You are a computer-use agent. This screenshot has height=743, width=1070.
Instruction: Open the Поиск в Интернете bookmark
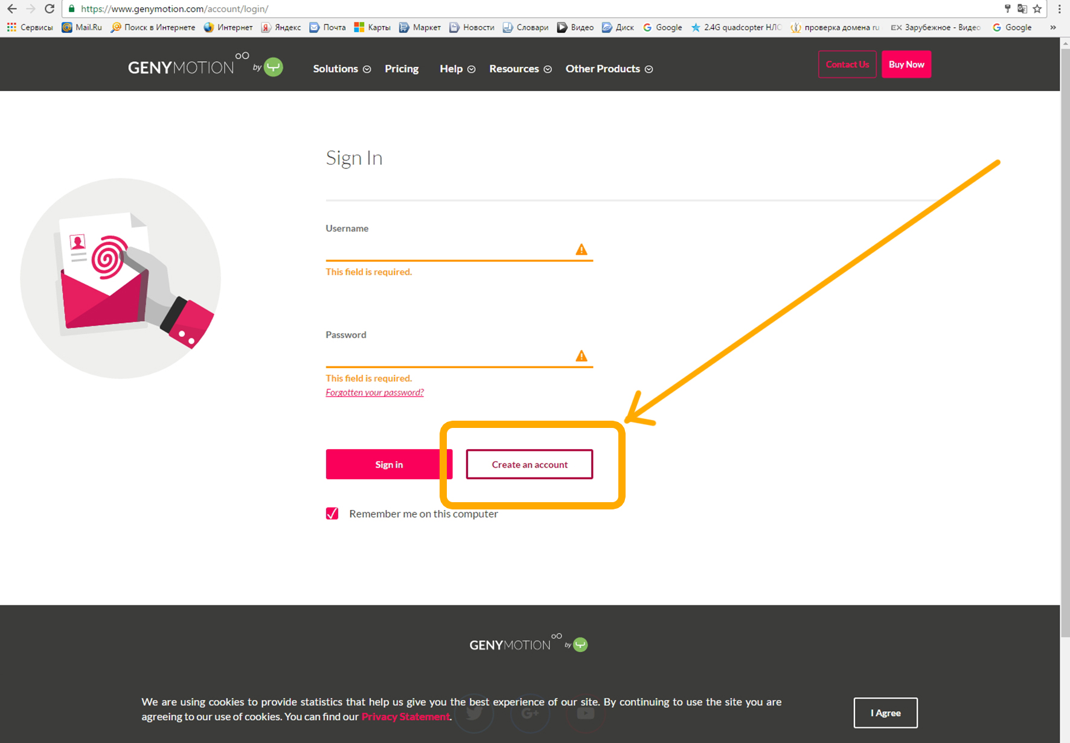click(153, 27)
